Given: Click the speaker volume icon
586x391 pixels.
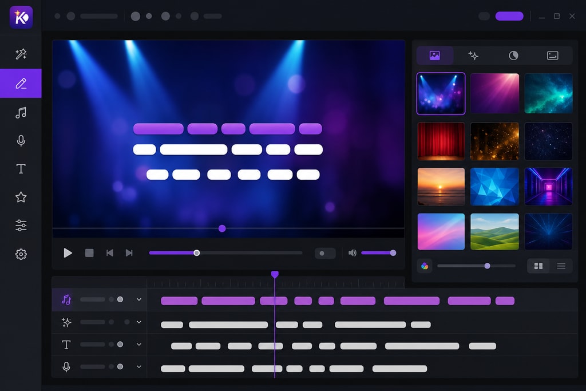Looking at the screenshot, I should pos(352,253).
